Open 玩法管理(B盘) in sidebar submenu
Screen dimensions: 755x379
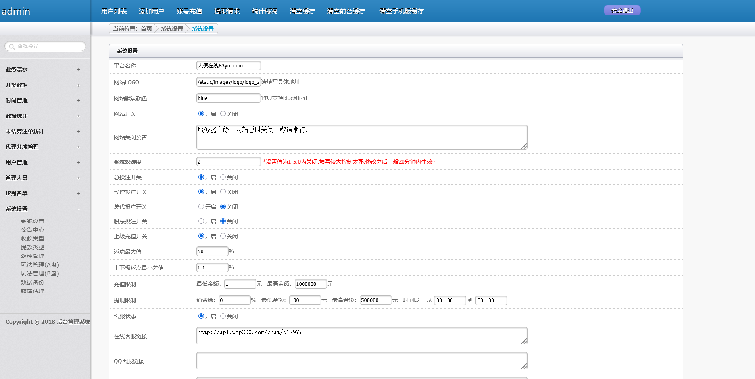40,273
